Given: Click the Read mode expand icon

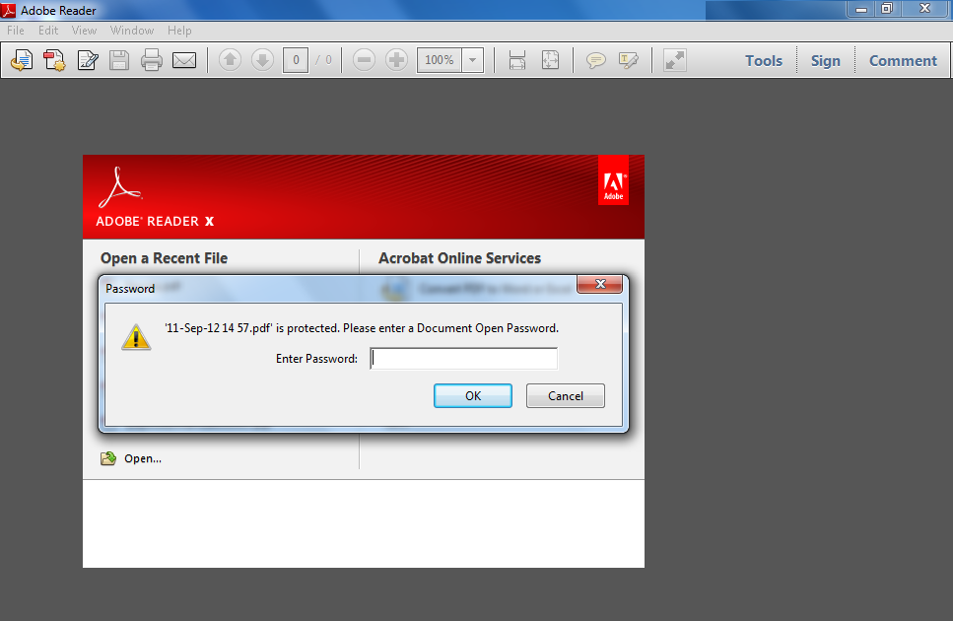Looking at the screenshot, I should (x=675, y=60).
